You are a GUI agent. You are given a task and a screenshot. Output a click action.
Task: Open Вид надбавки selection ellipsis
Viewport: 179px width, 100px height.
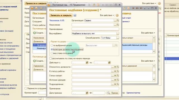click(x=117, y=34)
